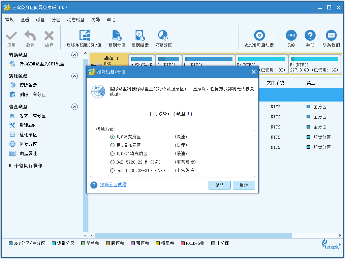
Task: Click the Wipe Disk (擦除磁盘) sidebar icon
Action: tap(12, 85)
